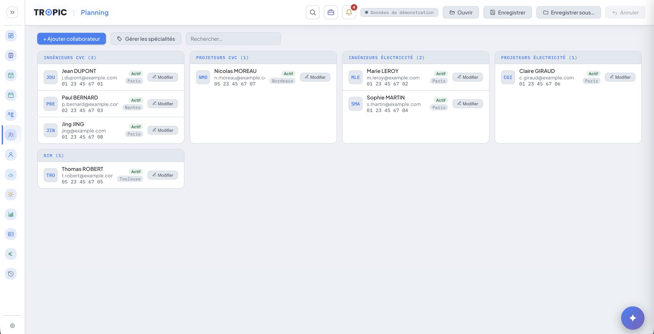
Task: Click the Planning header title
Action: (x=95, y=13)
